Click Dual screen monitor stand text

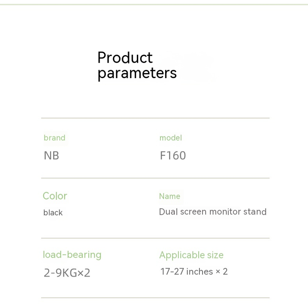click(213, 212)
